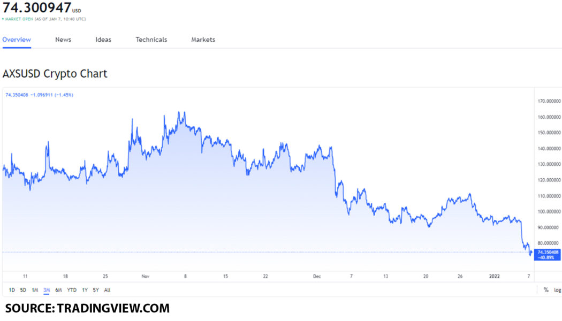View the Technicals tab
The height and width of the screenshot is (321, 562).
tap(151, 39)
